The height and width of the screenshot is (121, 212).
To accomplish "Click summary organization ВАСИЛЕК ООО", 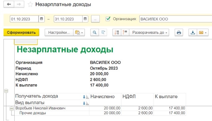I will click(x=105, y=63).
